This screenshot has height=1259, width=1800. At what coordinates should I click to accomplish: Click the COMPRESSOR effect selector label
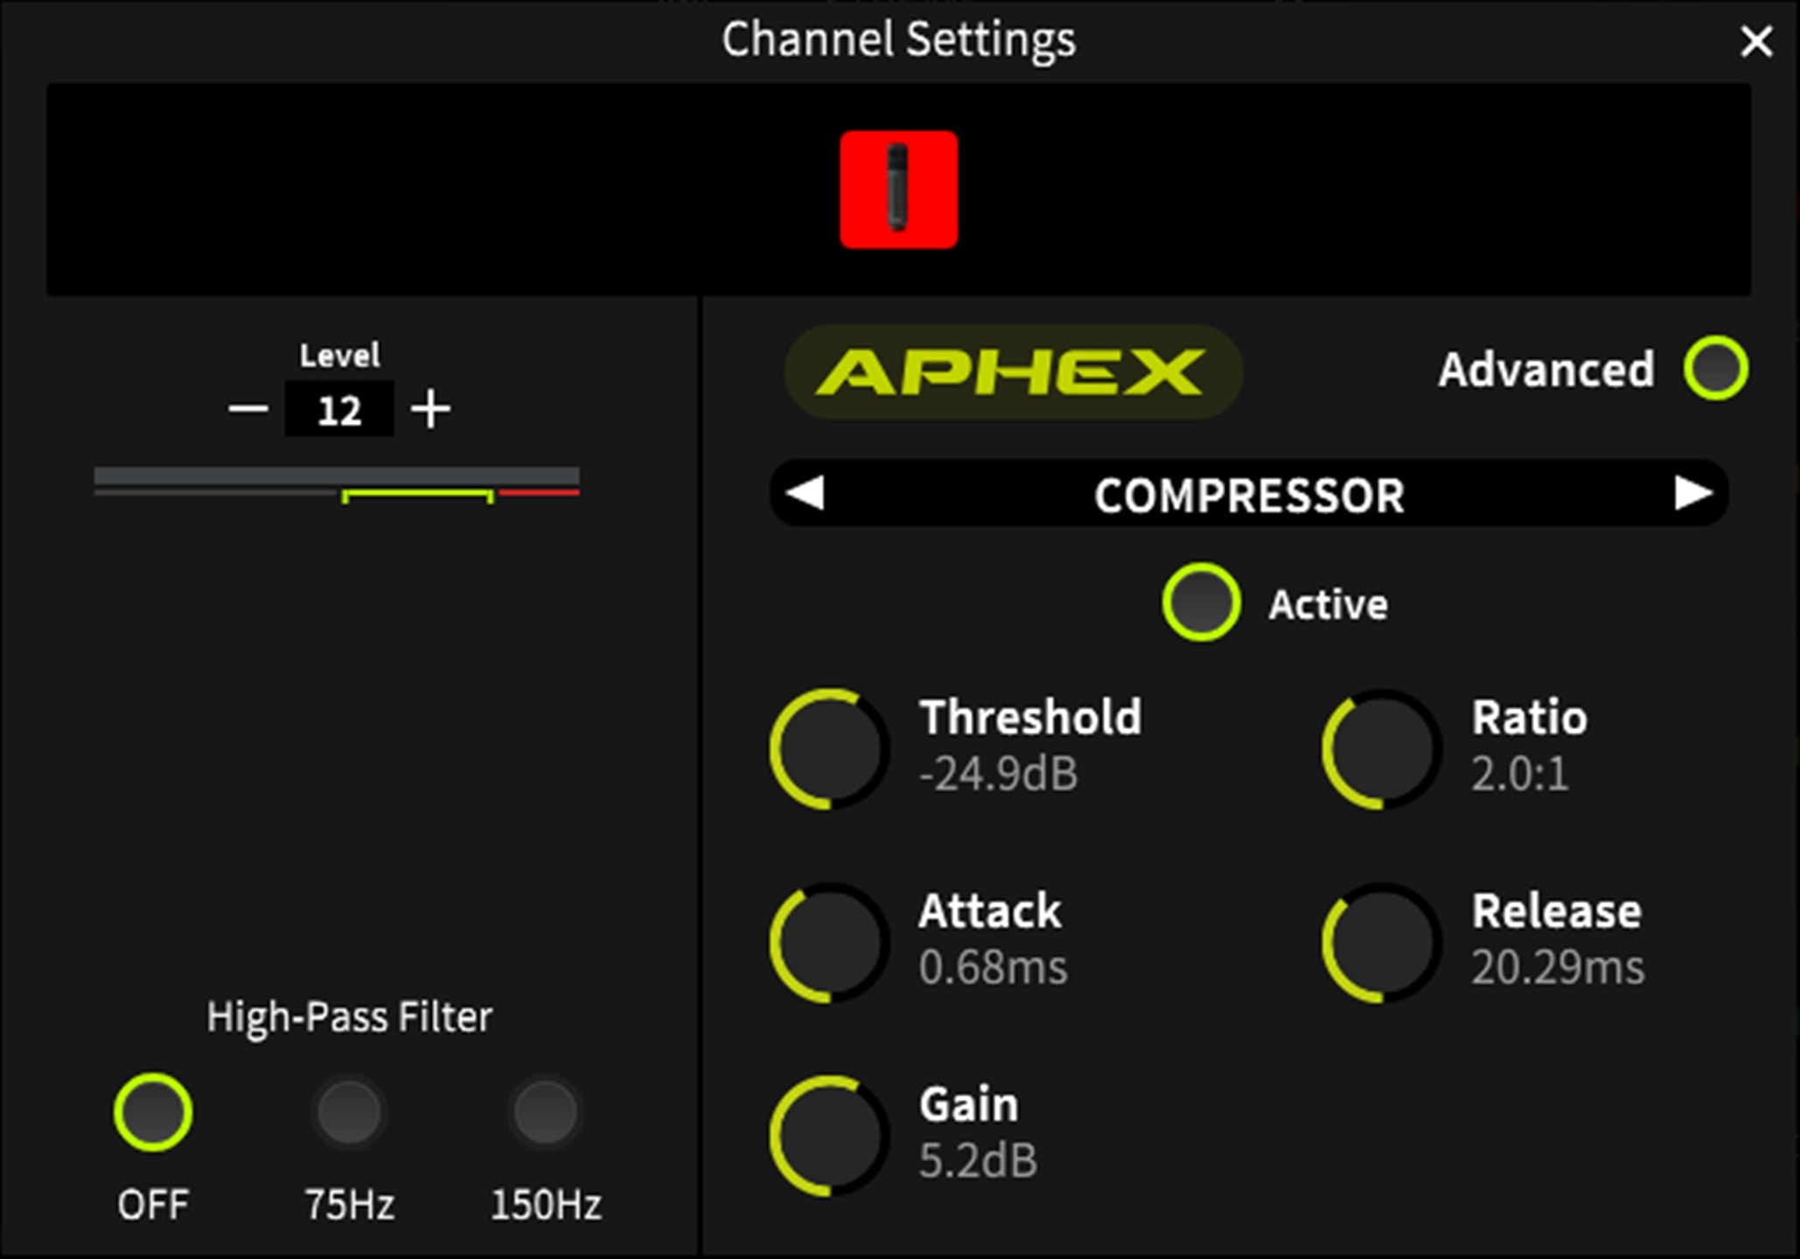(1249, 495)
